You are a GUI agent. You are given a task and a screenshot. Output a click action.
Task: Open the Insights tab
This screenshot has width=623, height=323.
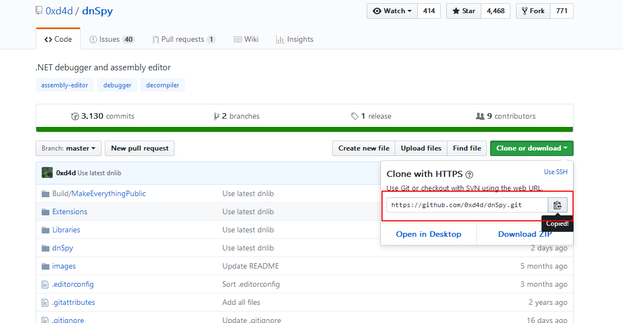coord(294,40)
